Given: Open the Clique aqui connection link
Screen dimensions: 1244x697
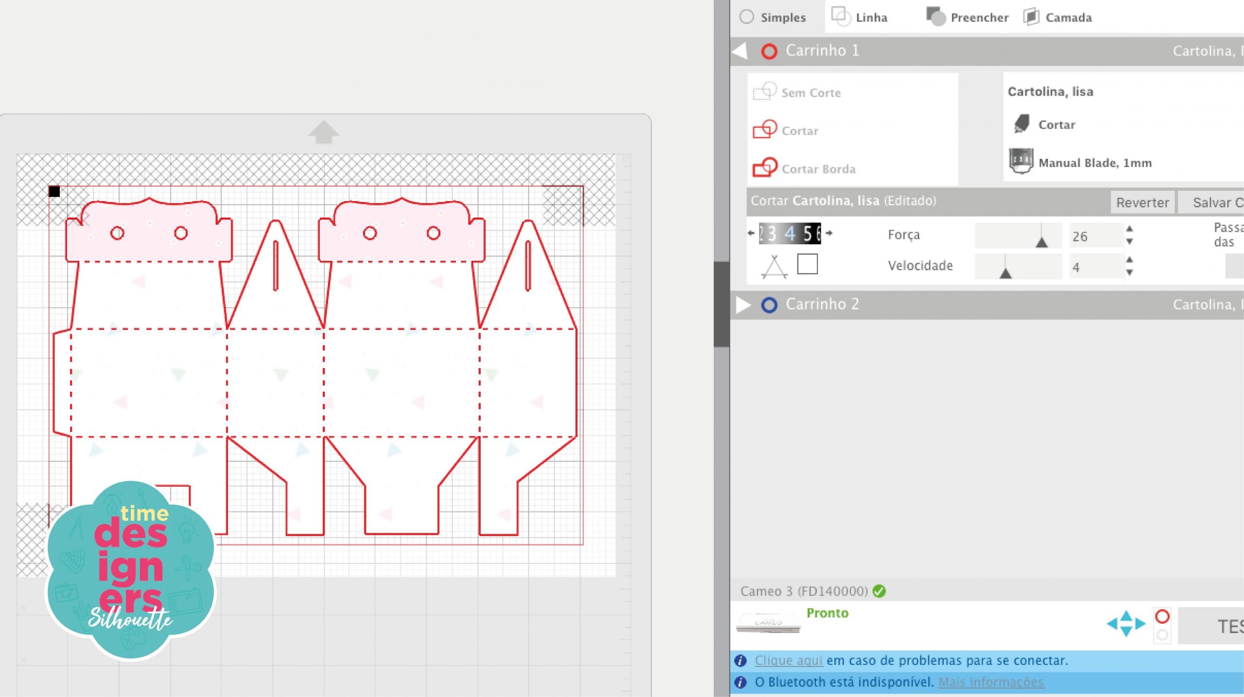Looking at the screenshot, I should click(788, 661).
